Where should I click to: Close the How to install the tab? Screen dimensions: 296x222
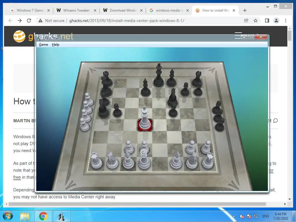pyautogui.click(x=234, y=10)
